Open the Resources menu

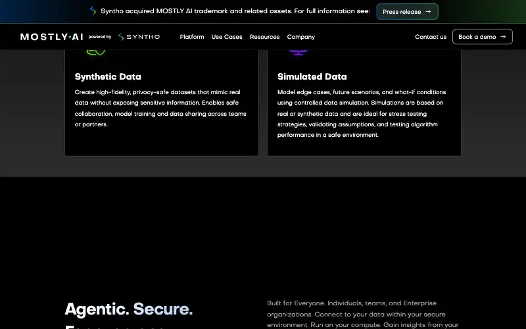265,37
